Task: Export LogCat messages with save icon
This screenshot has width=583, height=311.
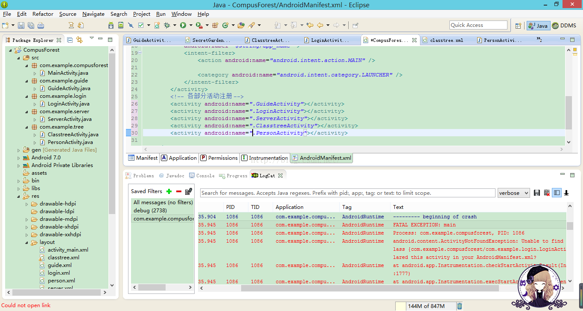Action: tap(537, 193)
